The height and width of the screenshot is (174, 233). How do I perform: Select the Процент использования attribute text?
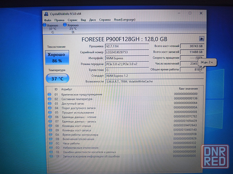click(78, 112)
